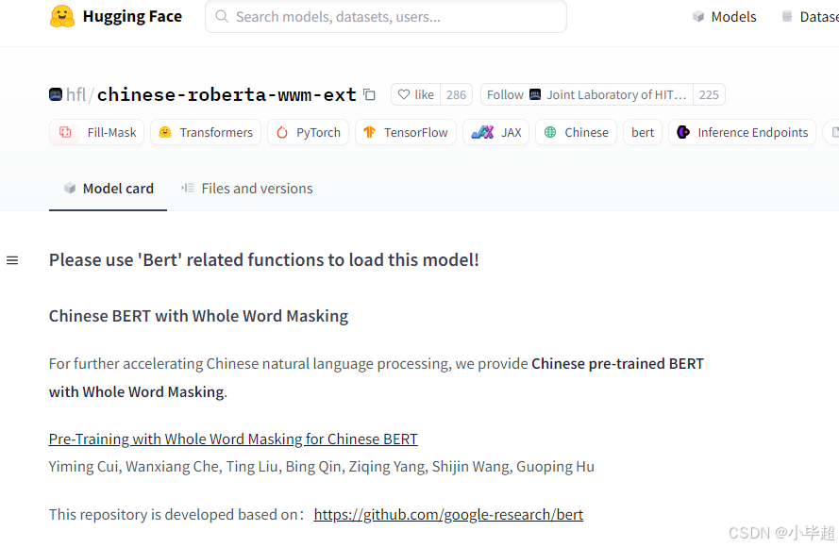
Task: Click the Files and versions list icon
Action: 187,189
